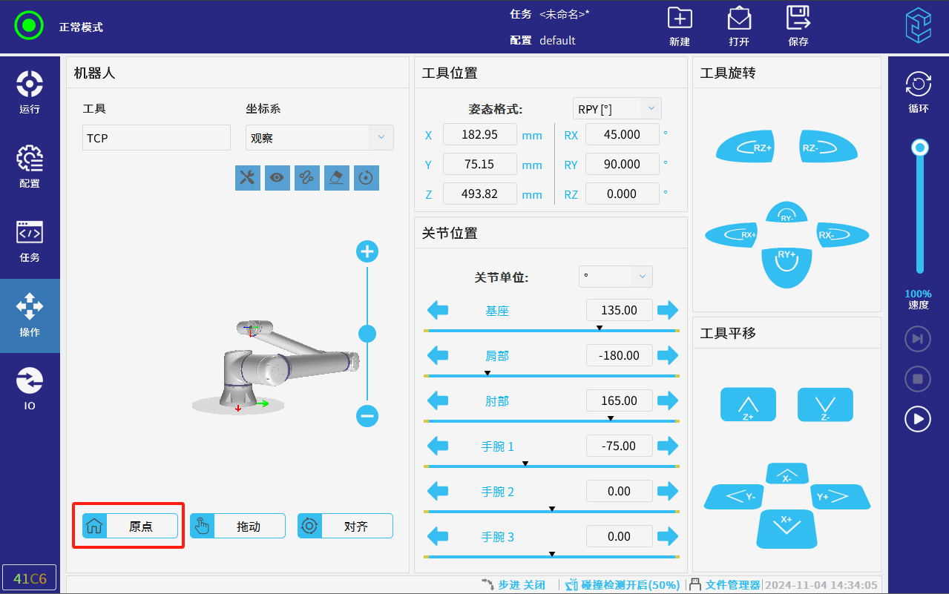Zoom in the robot 3D view
Viewport: 949px width, 594px height.
(367, 252)
